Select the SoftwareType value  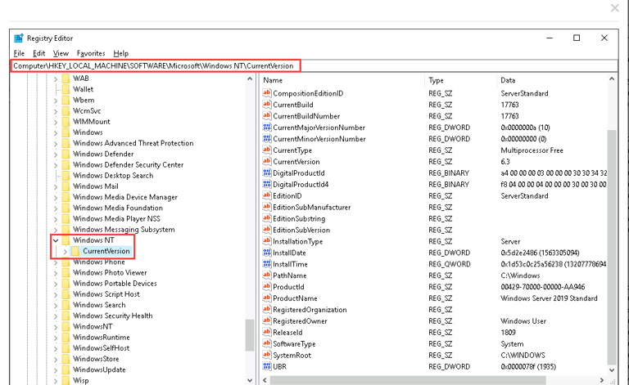pos(294,343)
